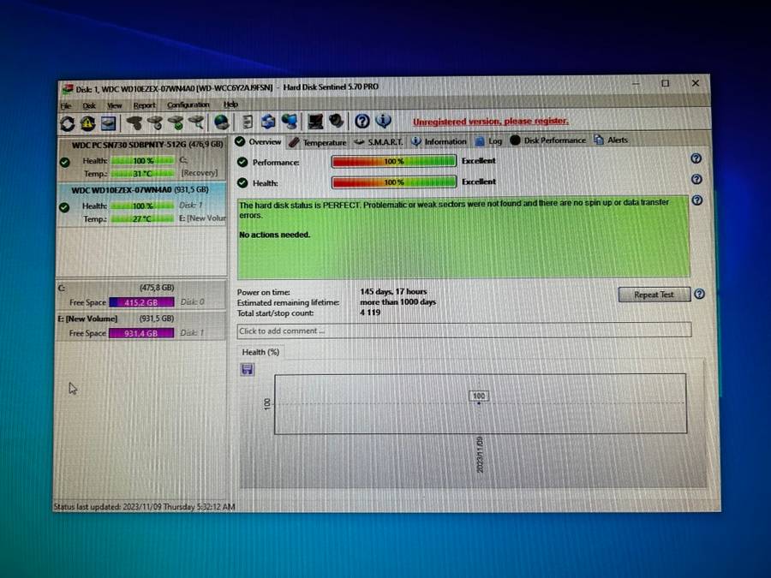The image size is (771, 578).
Task: Open the Configuration menu
Action: (x=188, y=105)
